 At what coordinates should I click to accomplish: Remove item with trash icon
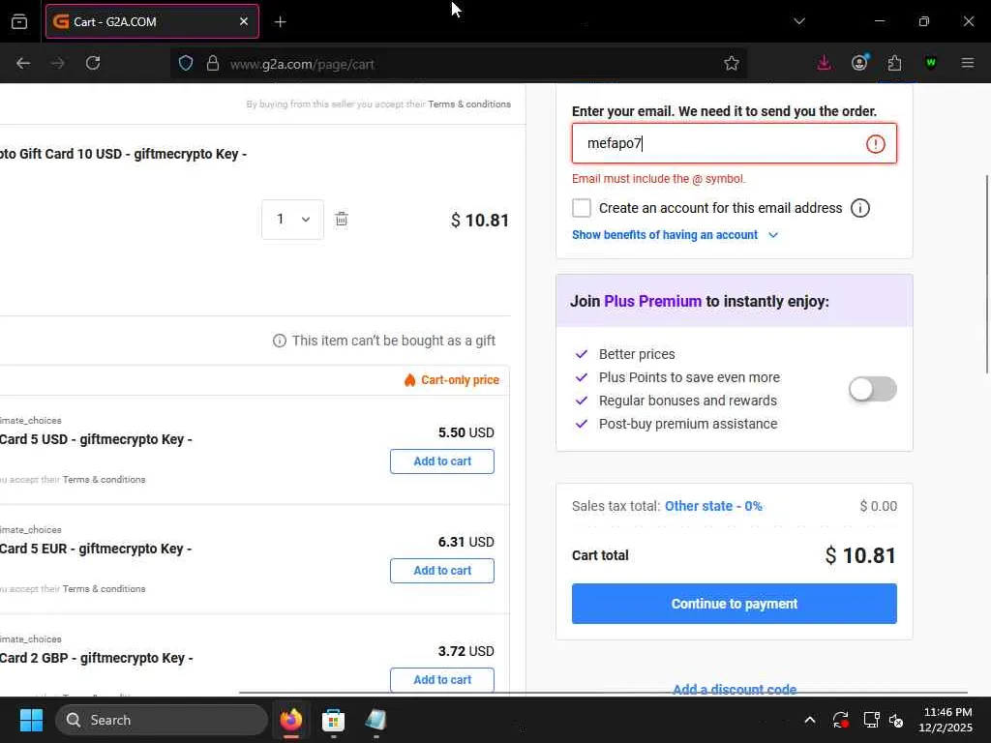pyautogui.click(x=342, y=219)
